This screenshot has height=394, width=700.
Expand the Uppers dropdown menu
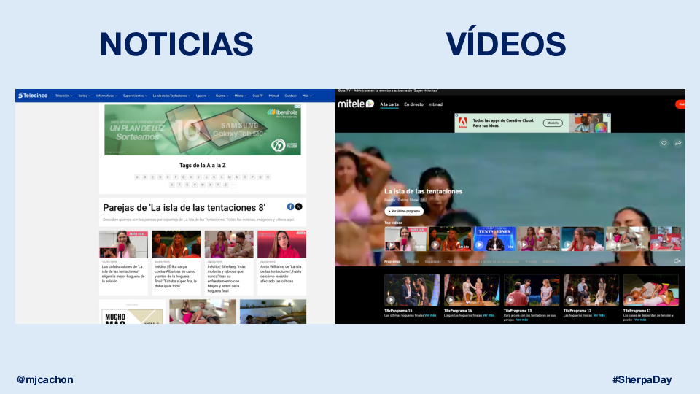click(203, 96)
